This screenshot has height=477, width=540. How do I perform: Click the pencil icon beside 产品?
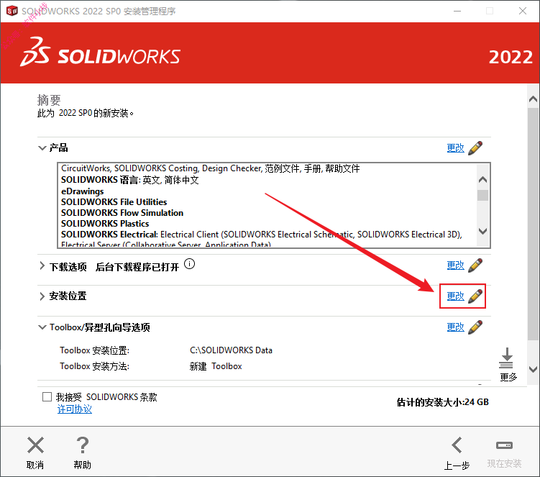[x=475, y=148]
